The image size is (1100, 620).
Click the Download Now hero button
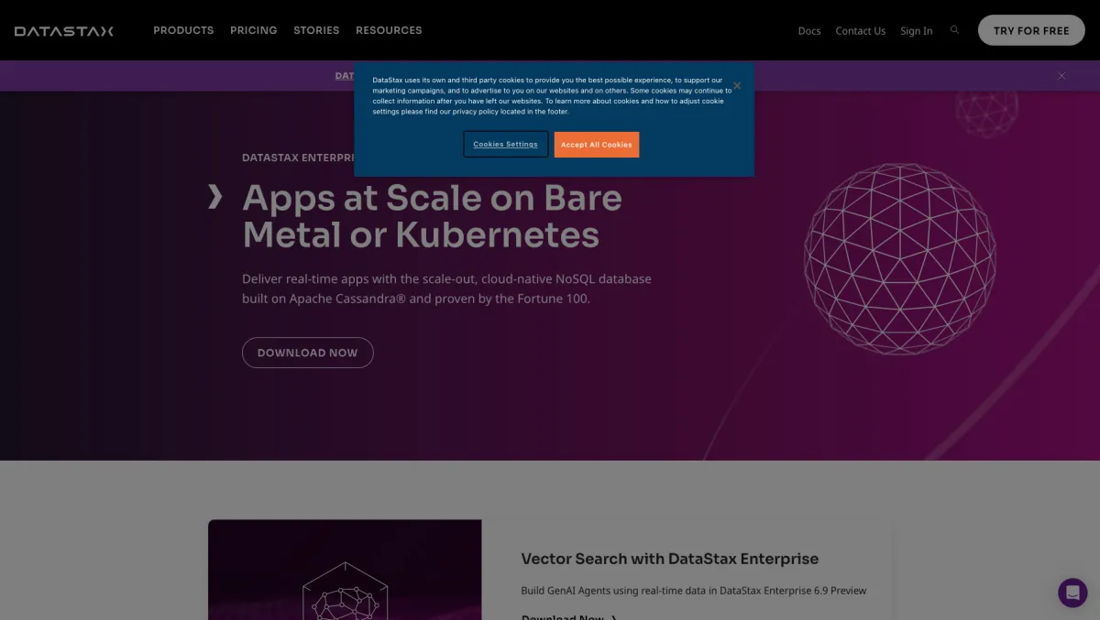pyautogui.click(x=308, y=353)
